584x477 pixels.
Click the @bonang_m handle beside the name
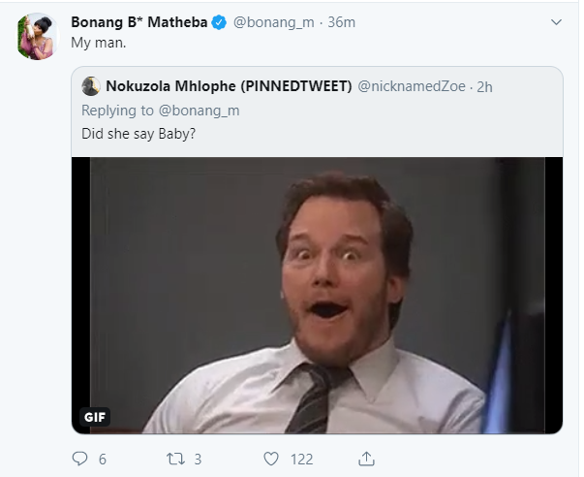(274, 22)
